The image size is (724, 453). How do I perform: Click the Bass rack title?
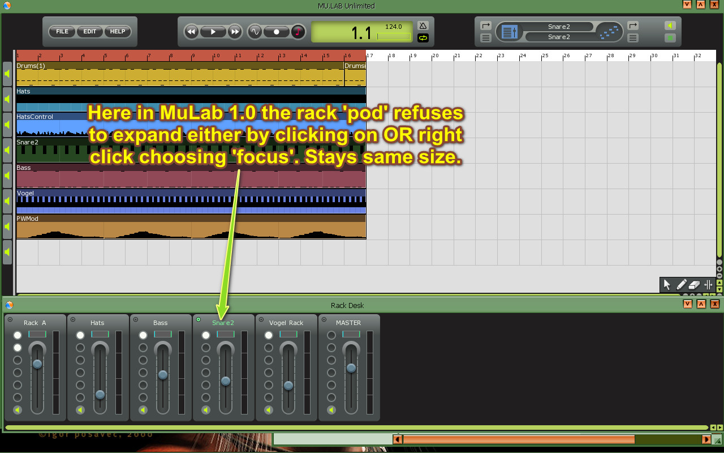pyautogui.click(x=161, y=323)
